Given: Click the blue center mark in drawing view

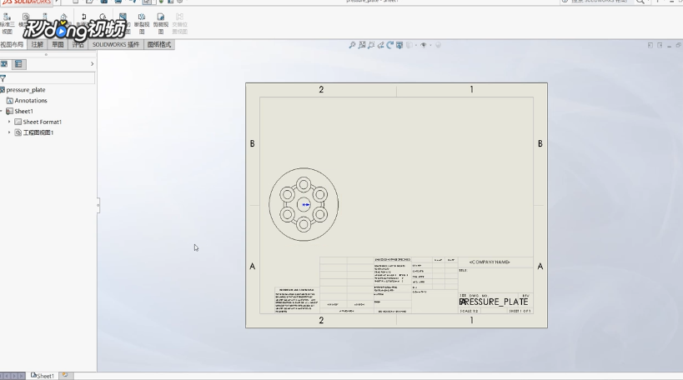Looking at the screenshot, I should (x=306, y=204).
